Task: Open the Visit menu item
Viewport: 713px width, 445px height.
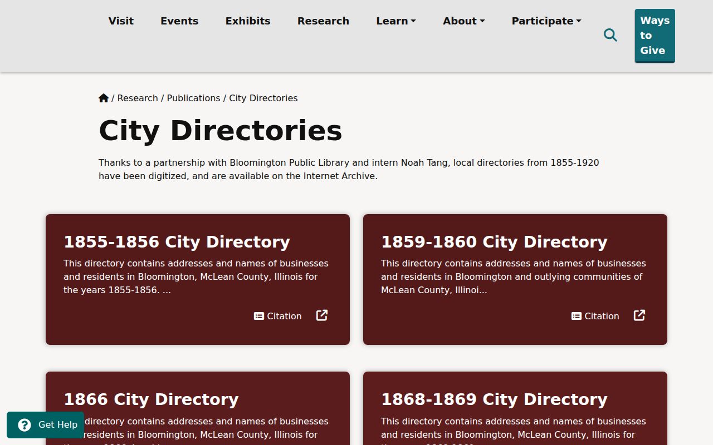Action: pyautogui.click(x=121, y=21)
